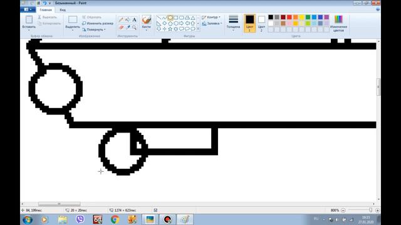Open the Fill (Заливка) dropdown
This screenshot has height=225, width=401.
(x=212, y=24)
